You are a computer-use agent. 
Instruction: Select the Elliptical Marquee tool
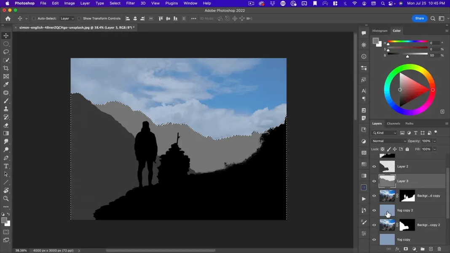[6, 44]
